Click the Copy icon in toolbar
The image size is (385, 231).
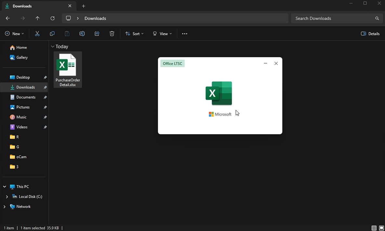point(52,34)
